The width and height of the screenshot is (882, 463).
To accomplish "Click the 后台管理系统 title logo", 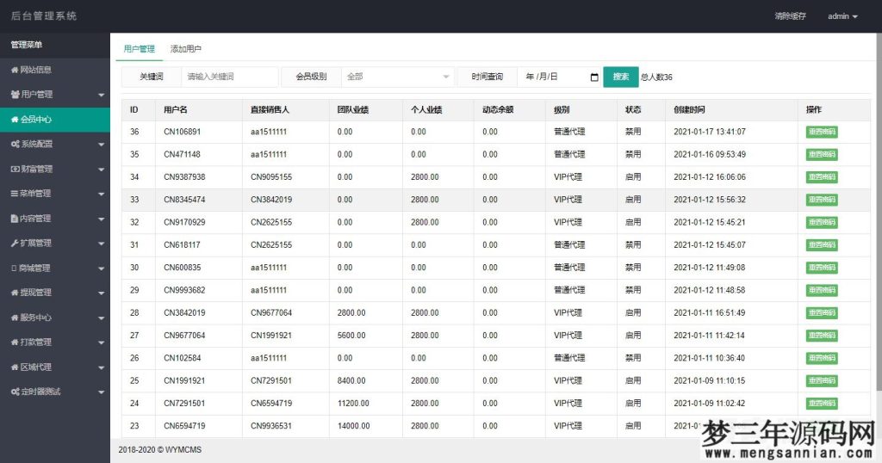I will pos(44,15).
